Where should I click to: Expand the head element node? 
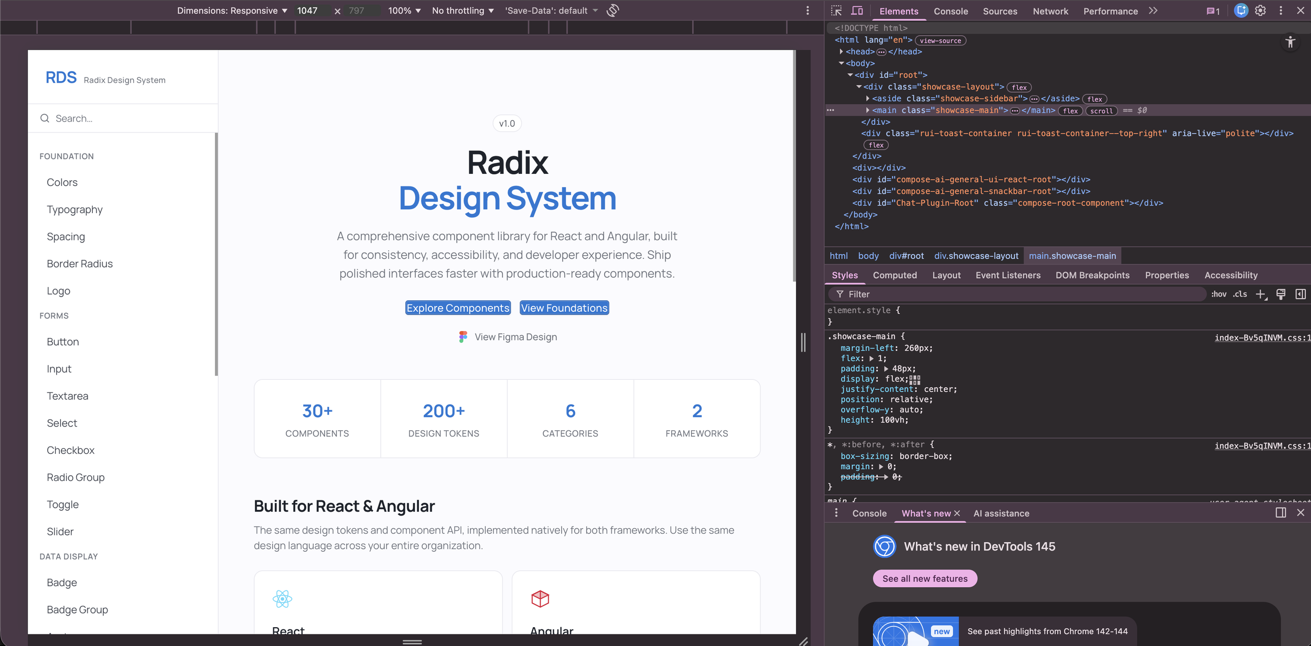pos(841,51)
